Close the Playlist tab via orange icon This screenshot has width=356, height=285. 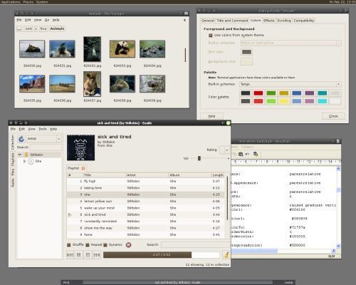point(83,168)
